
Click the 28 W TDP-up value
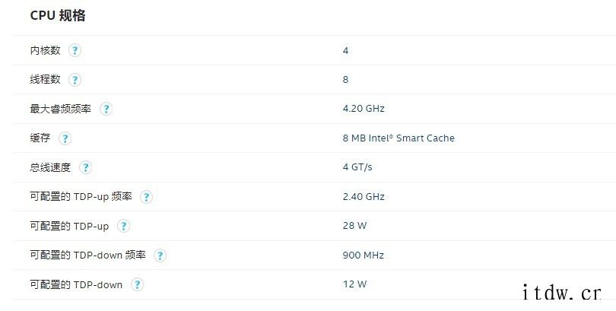354,225
